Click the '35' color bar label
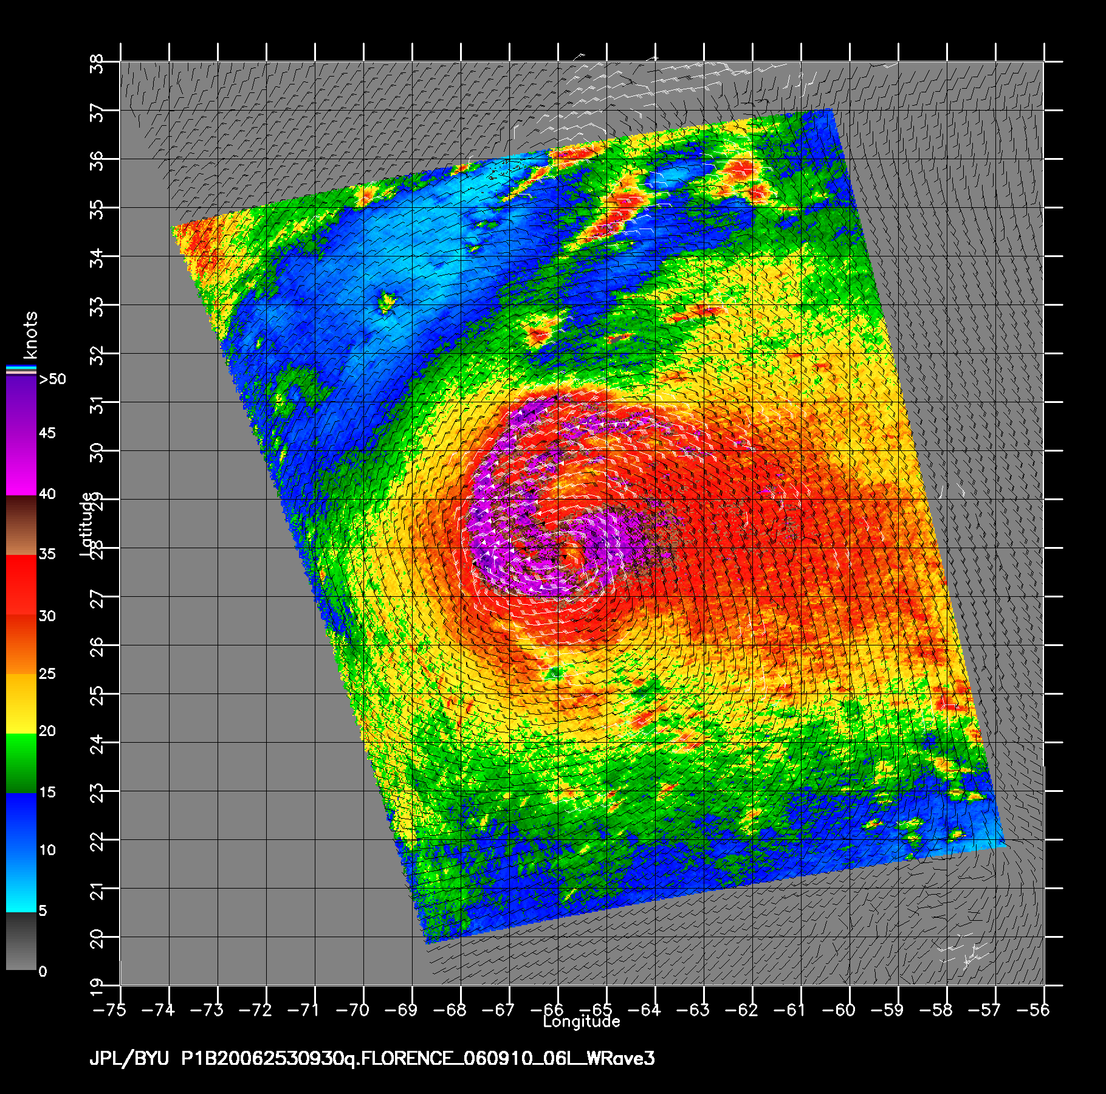 coord(47,554)
